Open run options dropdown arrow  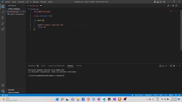pos(170,6)
